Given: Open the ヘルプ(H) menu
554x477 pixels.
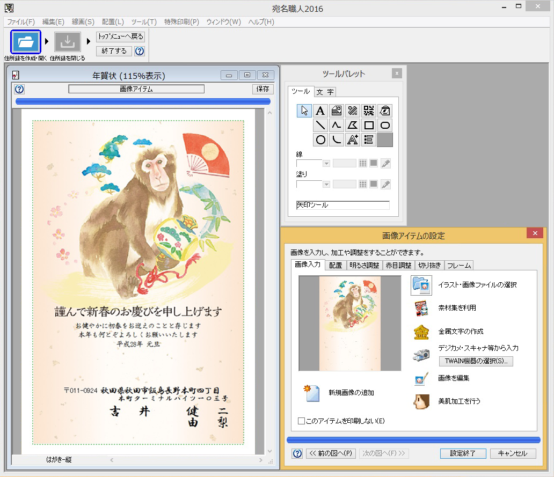Looking at the screenshot, I should (261, 22).
